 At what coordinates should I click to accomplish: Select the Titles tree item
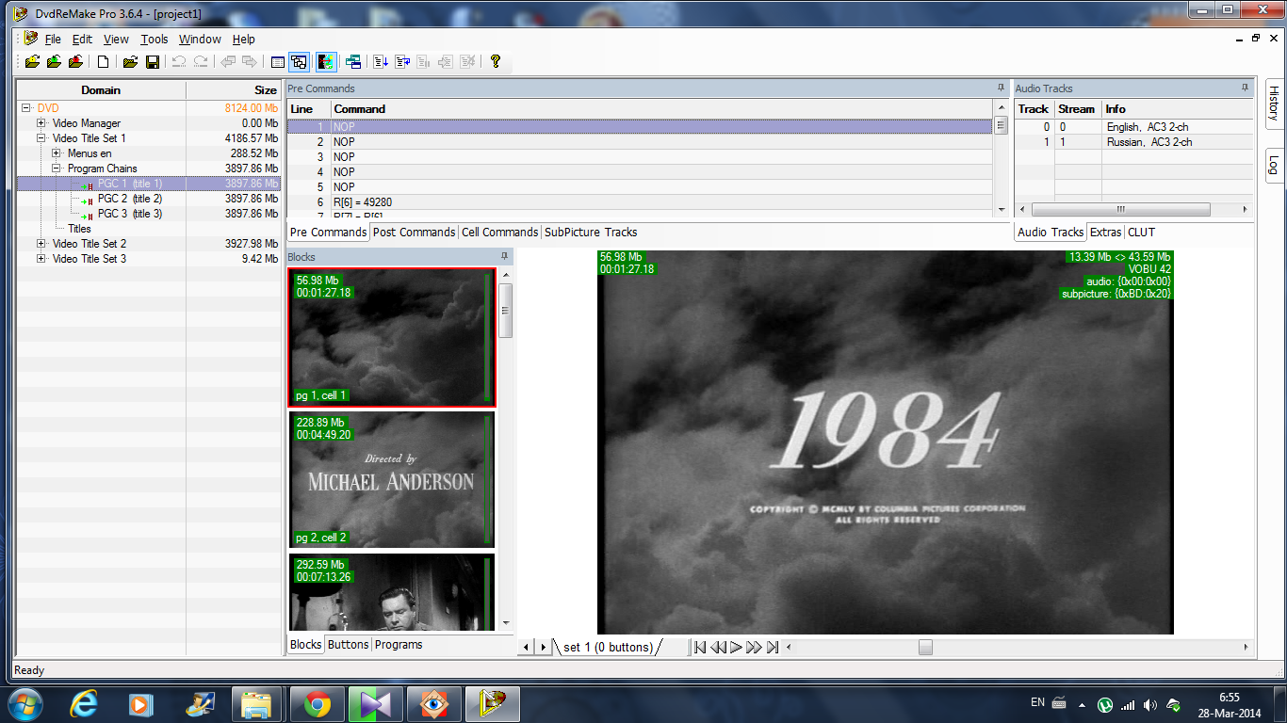[x=79, y=229]
